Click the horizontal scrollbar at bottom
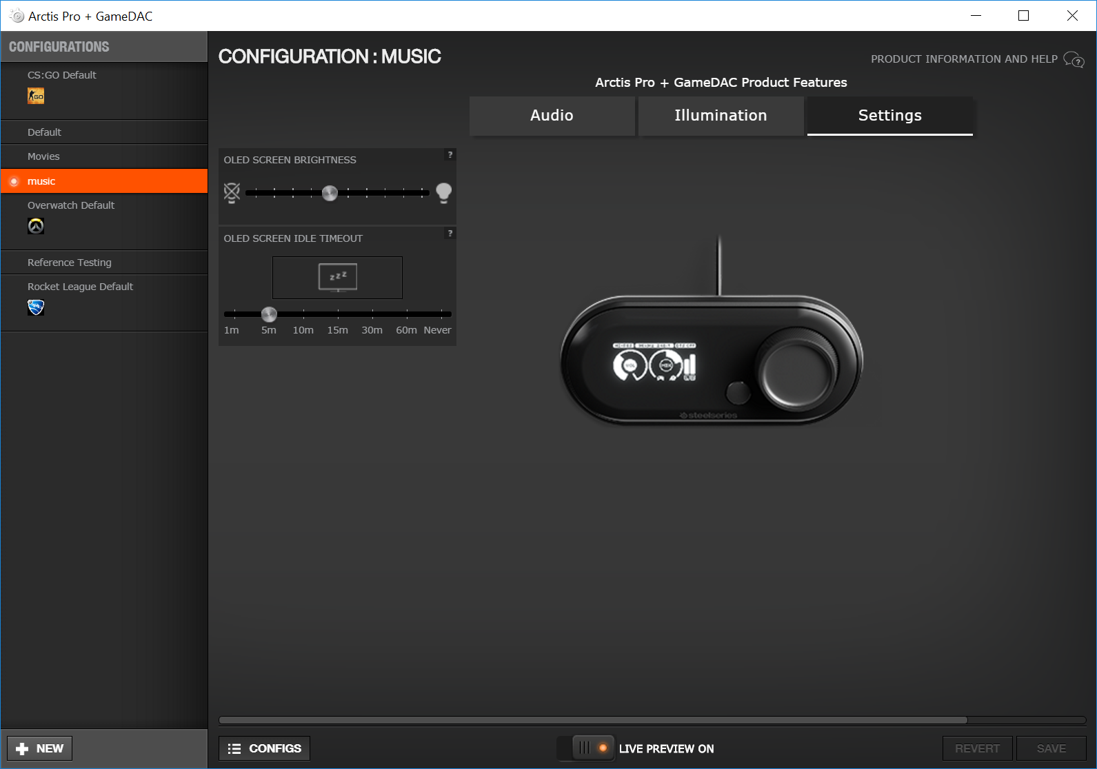 coord(593,720)
